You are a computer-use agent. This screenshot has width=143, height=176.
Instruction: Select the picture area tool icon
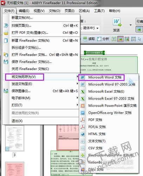(121, 39)
